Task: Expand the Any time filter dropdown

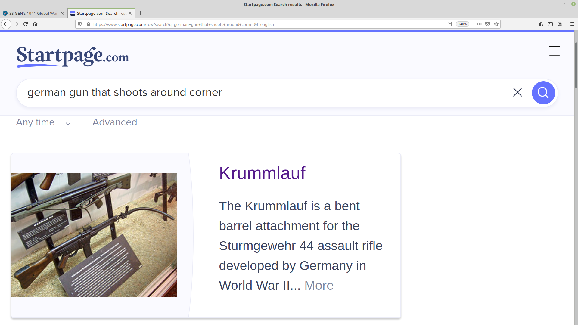Action: (x=43, y=122)
